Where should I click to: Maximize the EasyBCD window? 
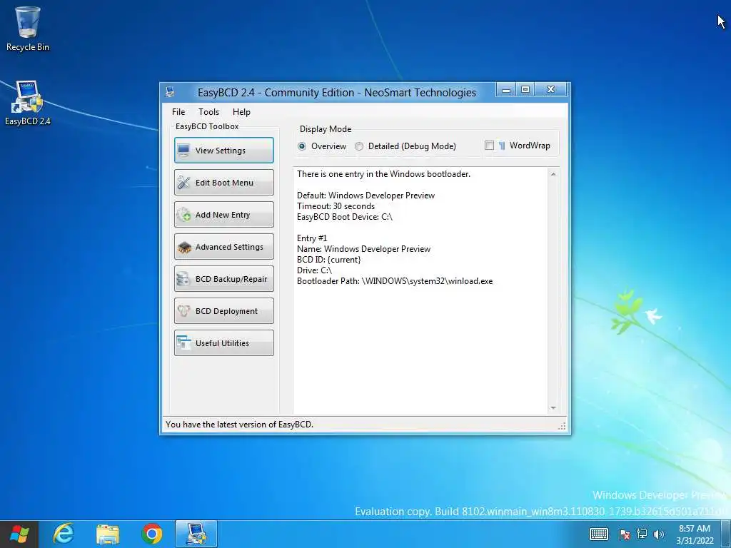(x=525, y=89)
